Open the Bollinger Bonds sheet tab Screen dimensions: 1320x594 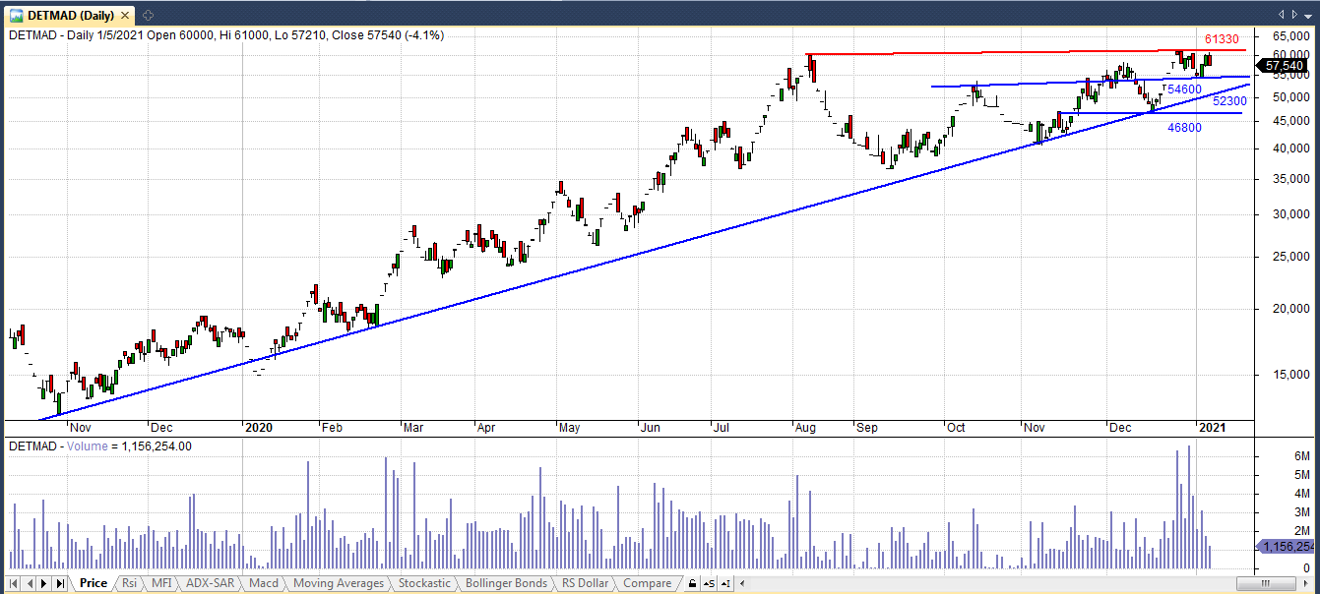505,583
